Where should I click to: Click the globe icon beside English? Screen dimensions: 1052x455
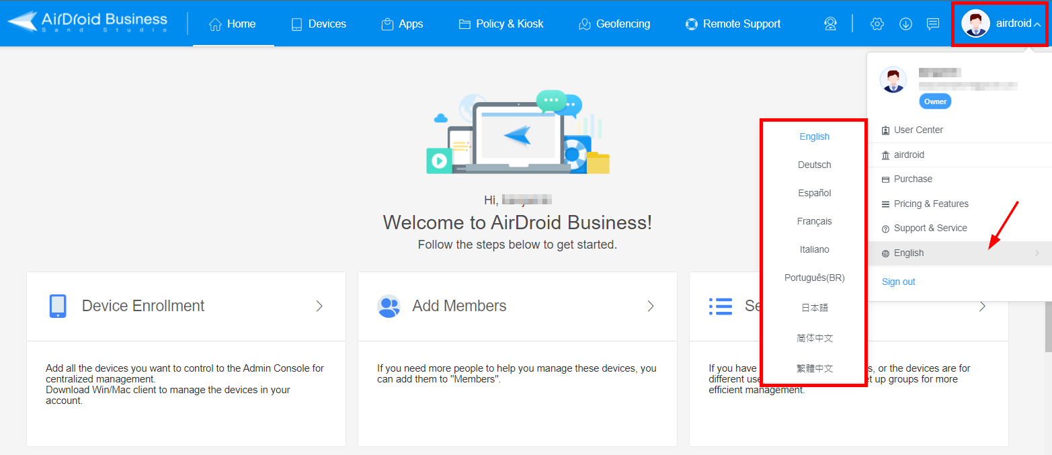click(x=886, y=253)
